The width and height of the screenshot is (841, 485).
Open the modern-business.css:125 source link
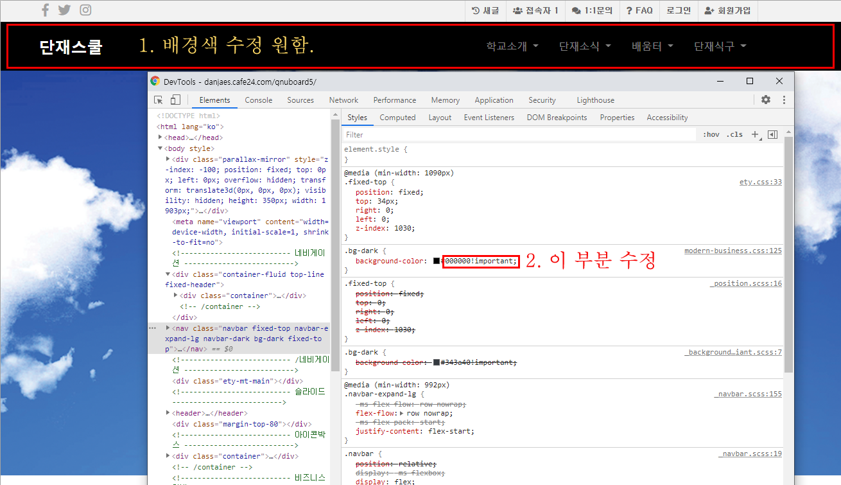pos(733,251)
